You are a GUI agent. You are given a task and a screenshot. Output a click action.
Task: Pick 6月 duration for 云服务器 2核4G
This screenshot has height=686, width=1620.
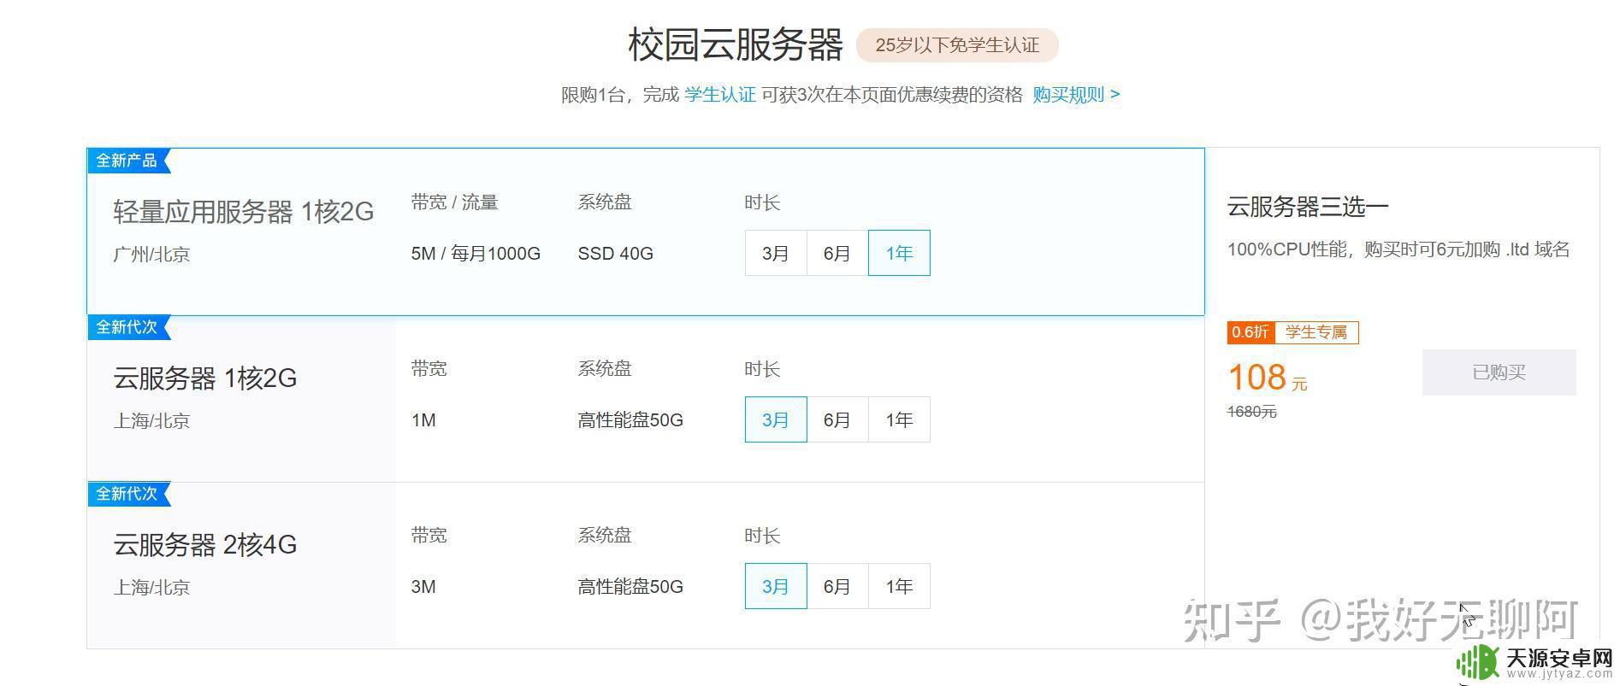[x=837, y=586]
